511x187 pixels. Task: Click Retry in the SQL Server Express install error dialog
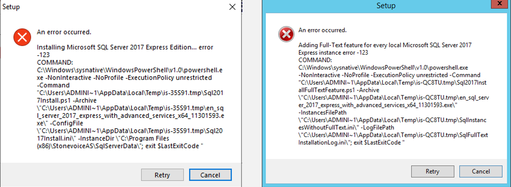pyautogui.click(x=162, y=175)
